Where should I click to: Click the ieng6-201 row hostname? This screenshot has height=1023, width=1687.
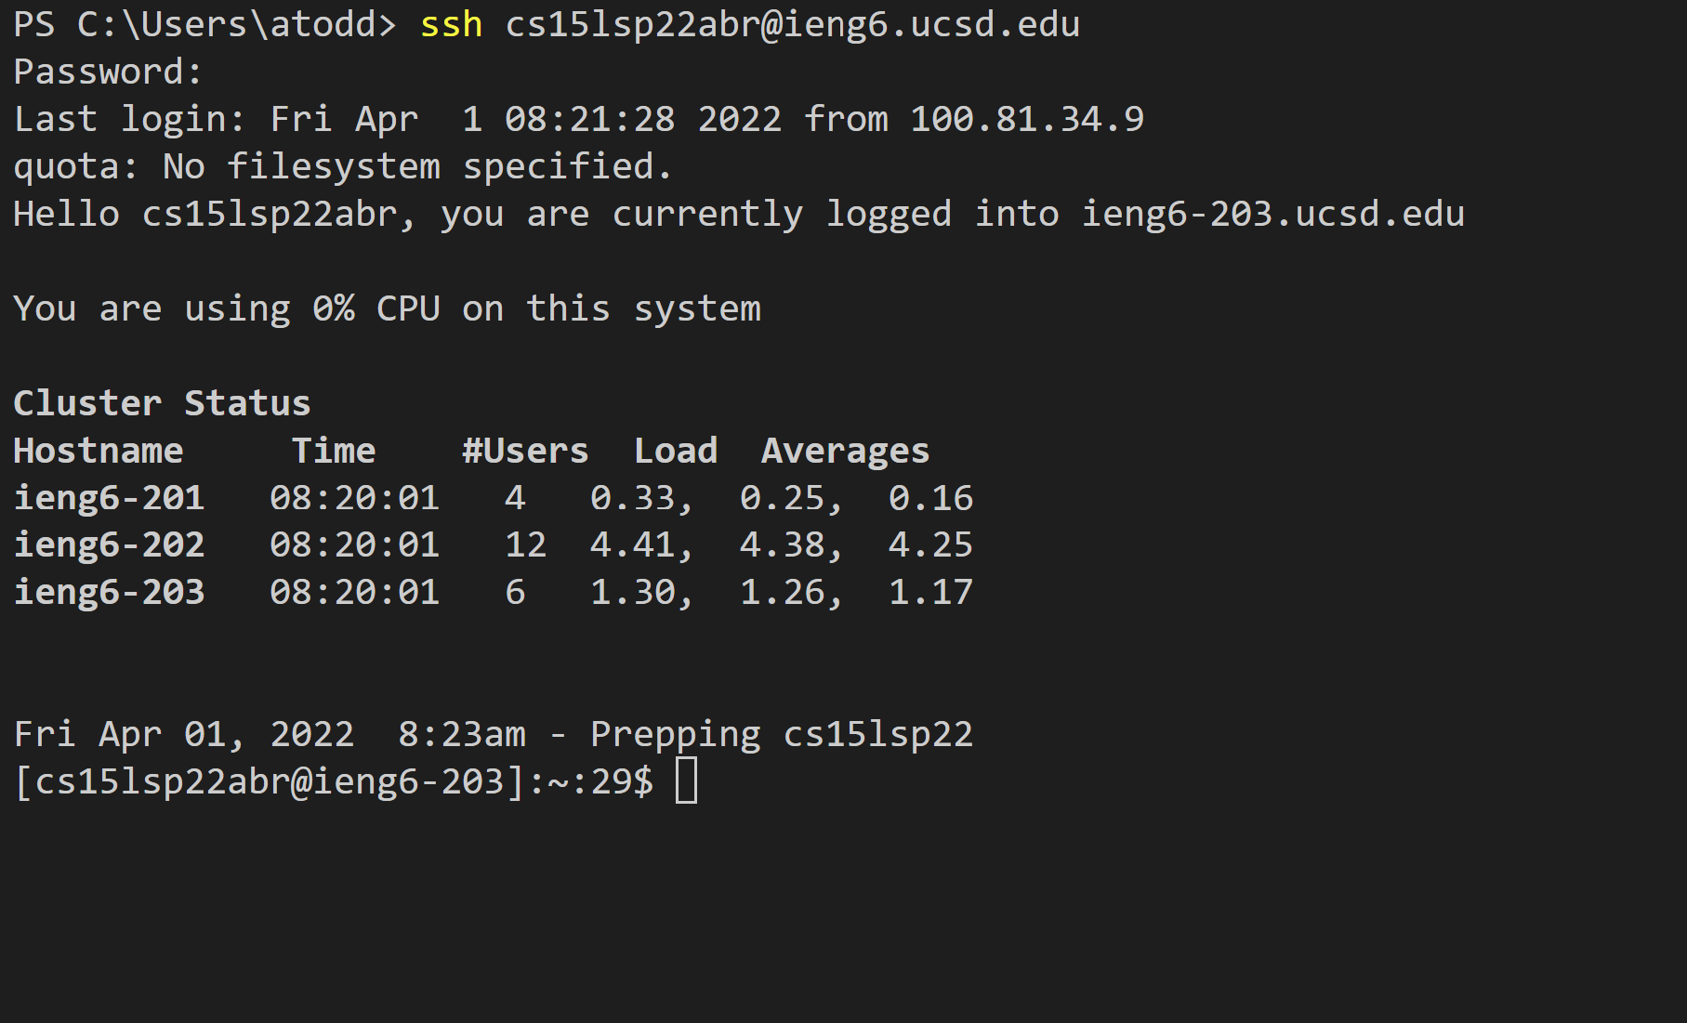(x=109, y=499)
